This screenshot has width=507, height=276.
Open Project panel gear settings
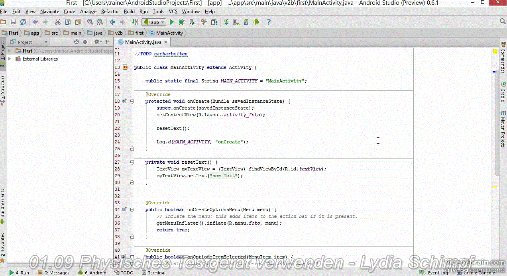(97, 42)
